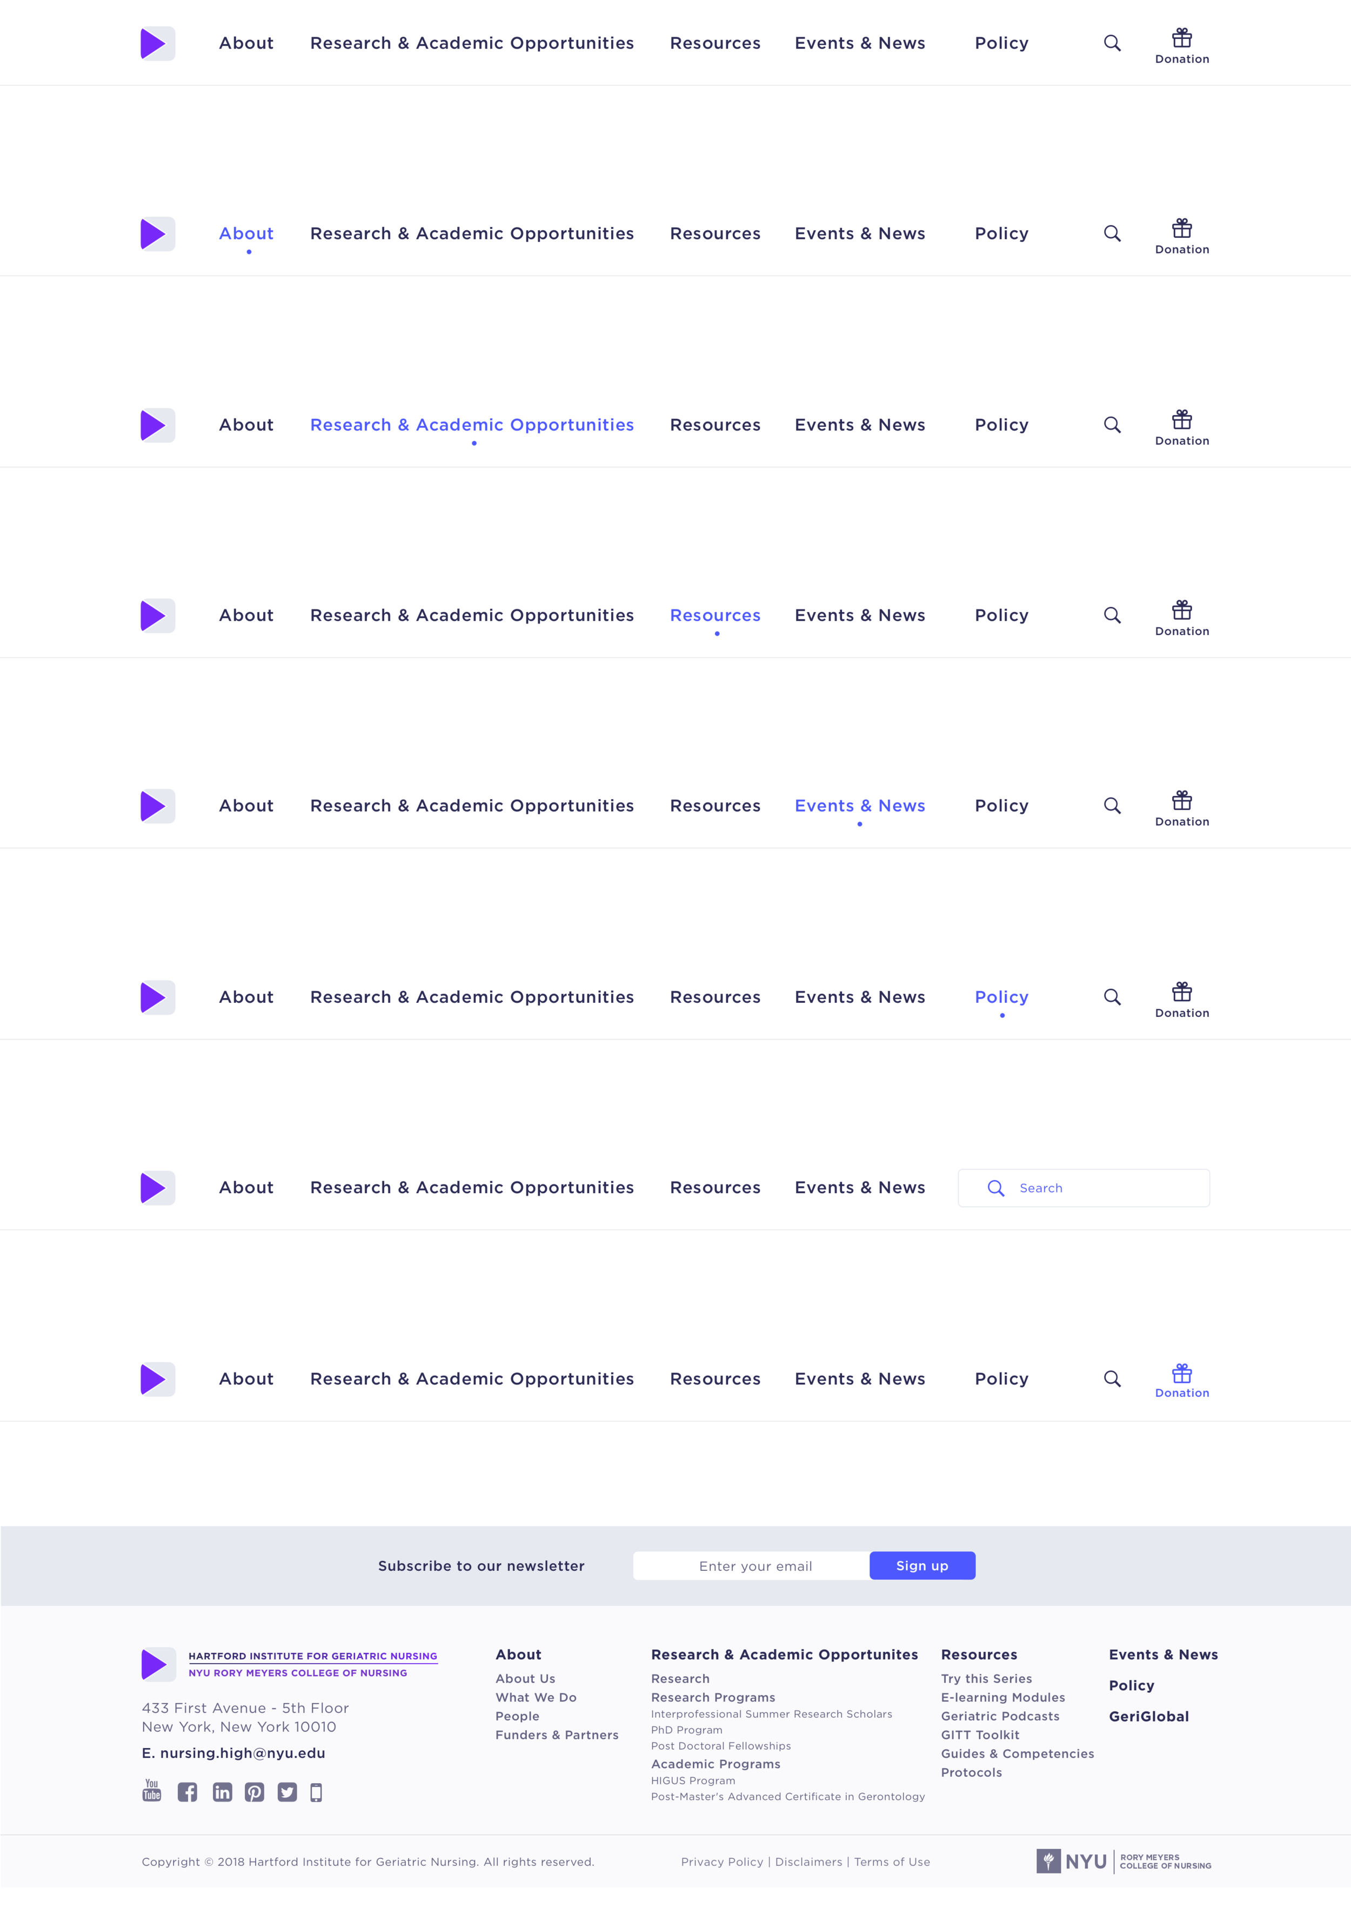1351x1908 pixels.
Task: Click the blue highlighted About menu item
Action: click(246, 234)
